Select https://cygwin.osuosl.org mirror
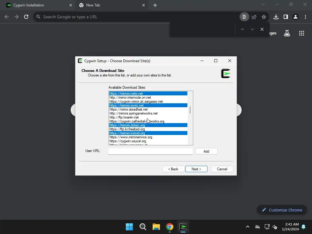 coord(148,141)
